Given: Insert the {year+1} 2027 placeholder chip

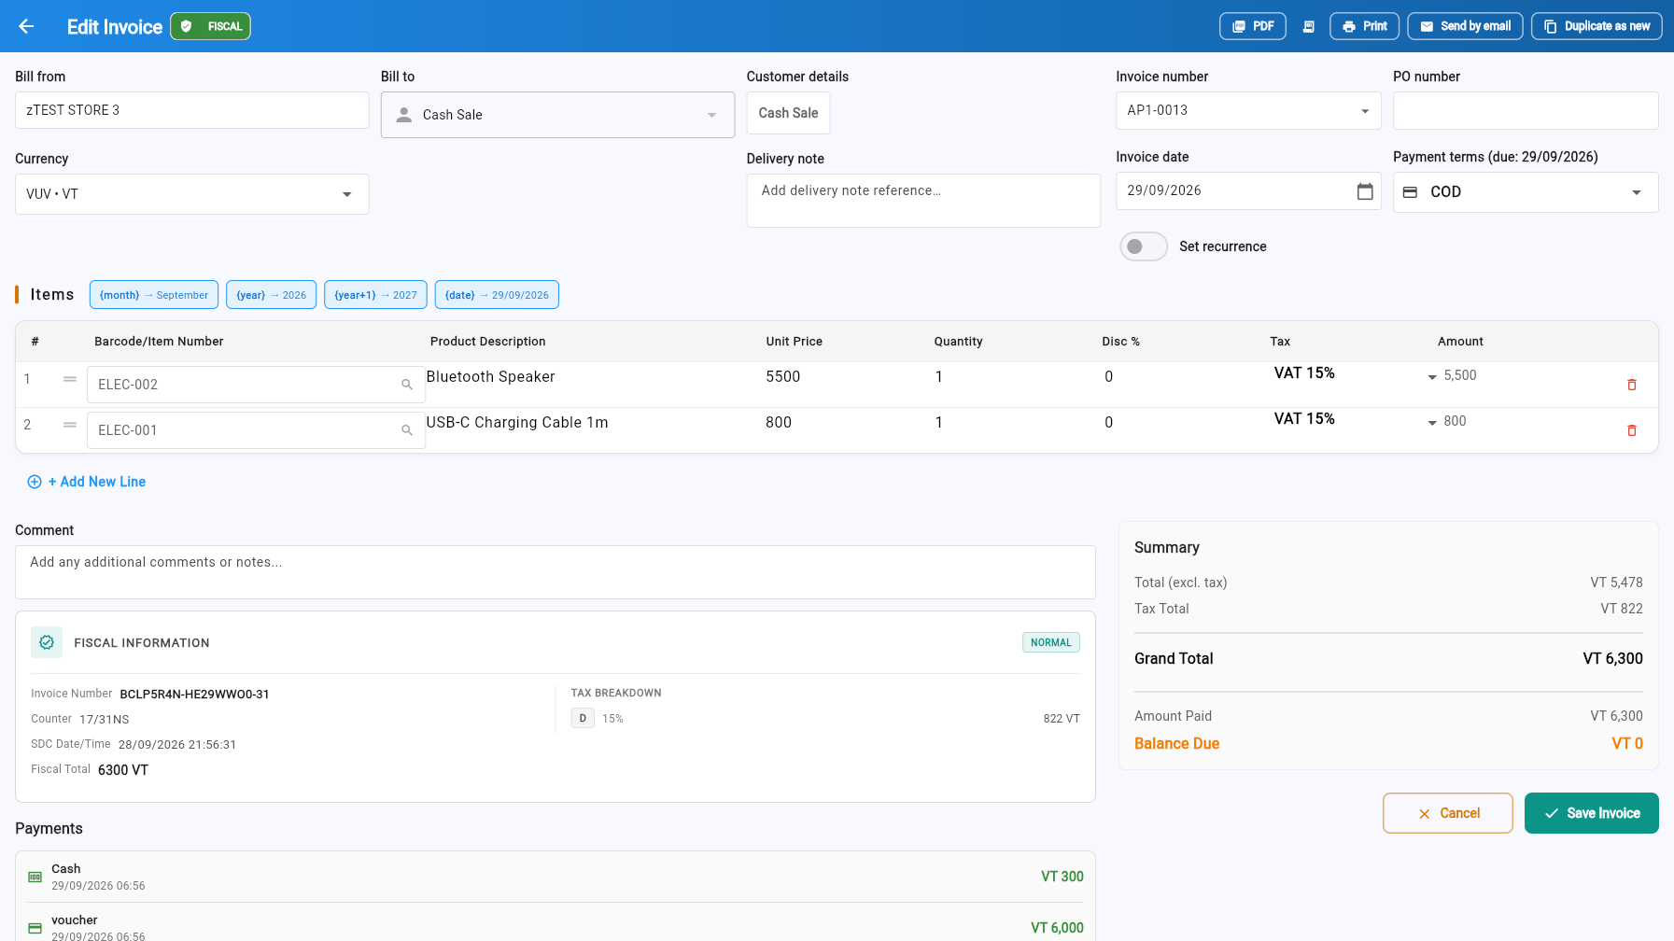Looking at the screenshot, I should 375,295.
